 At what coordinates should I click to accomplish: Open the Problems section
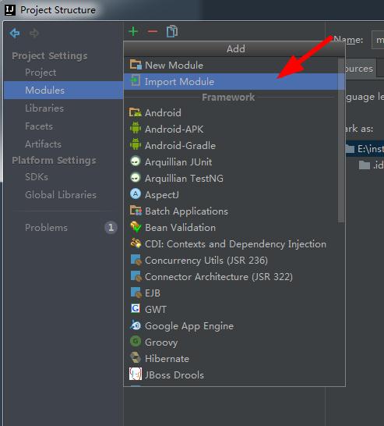click(63, 227)
